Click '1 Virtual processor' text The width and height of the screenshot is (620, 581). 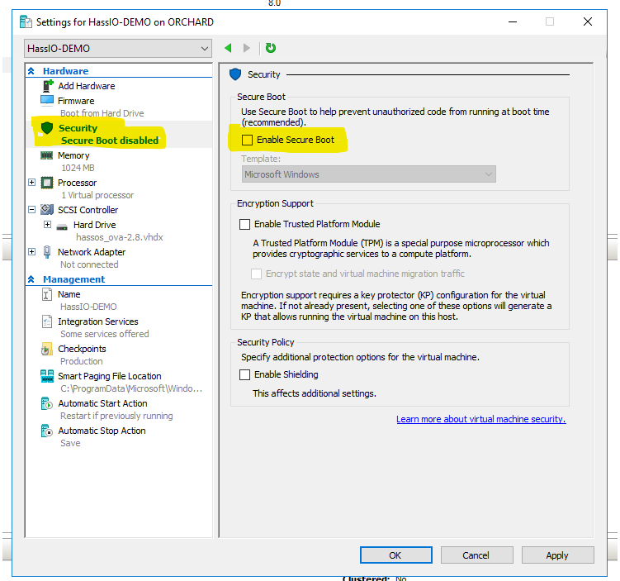97,195
